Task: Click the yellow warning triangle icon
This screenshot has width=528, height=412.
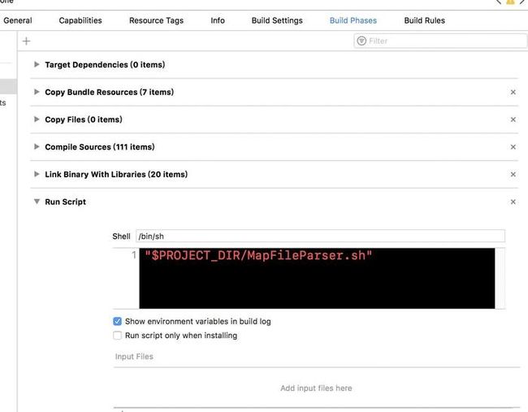Action: tap(510, 2)
